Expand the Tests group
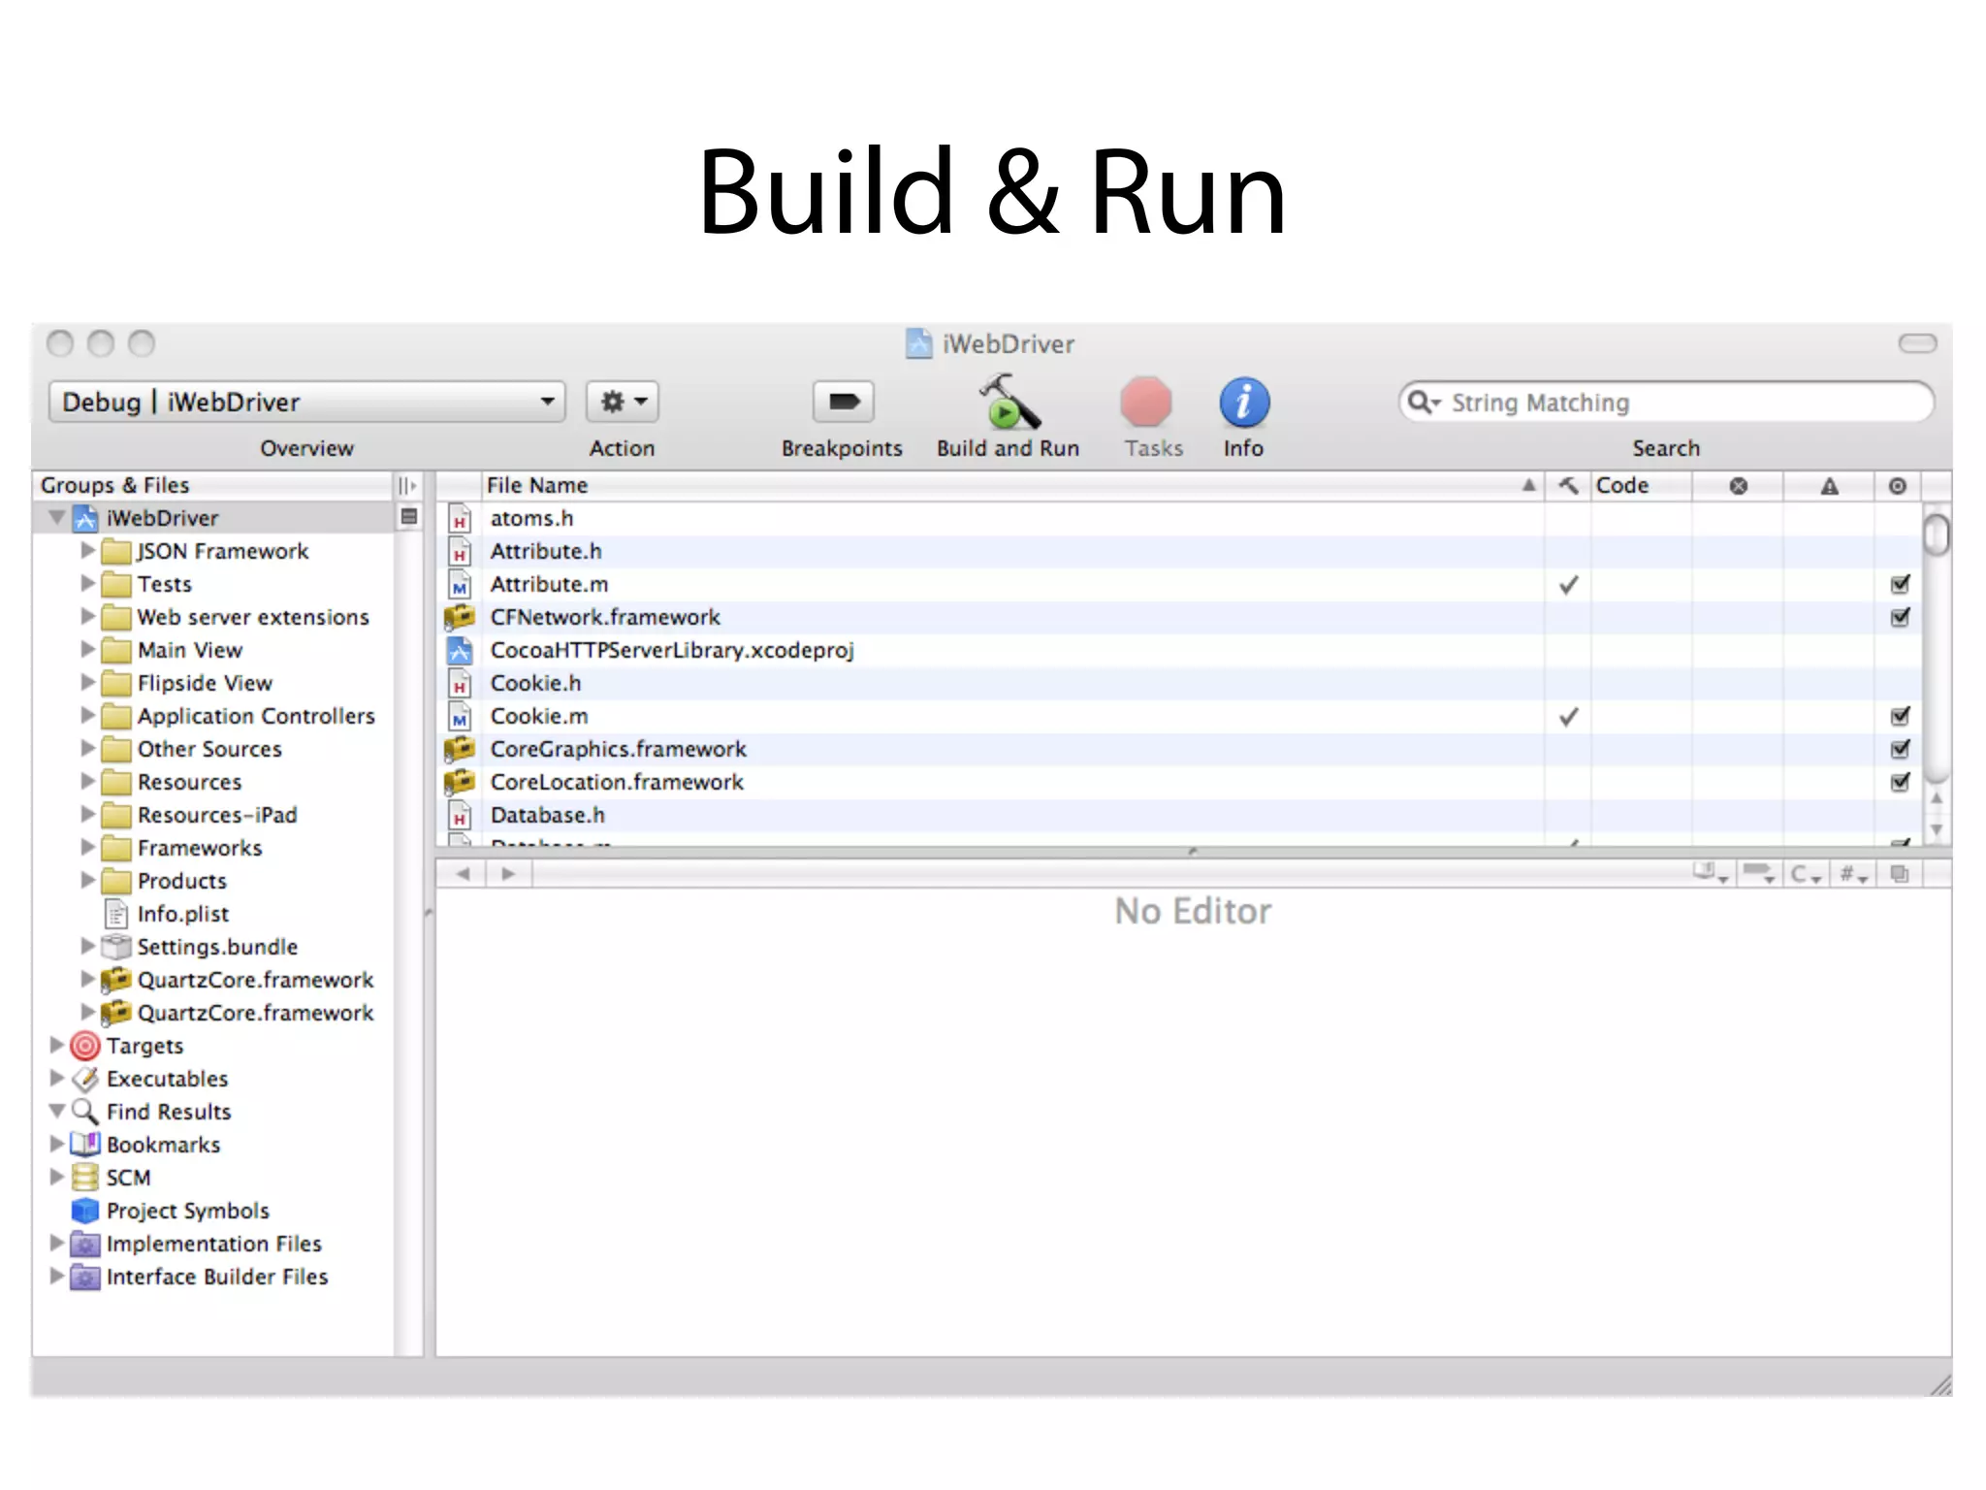1986x1490 pixels. click(87, 584)
